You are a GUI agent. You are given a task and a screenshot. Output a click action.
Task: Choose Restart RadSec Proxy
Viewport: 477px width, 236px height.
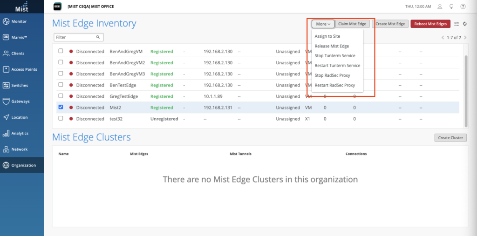tap(335, 85)
